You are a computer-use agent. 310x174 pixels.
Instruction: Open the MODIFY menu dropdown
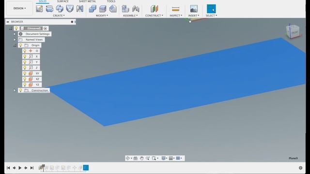click(102, 15)
